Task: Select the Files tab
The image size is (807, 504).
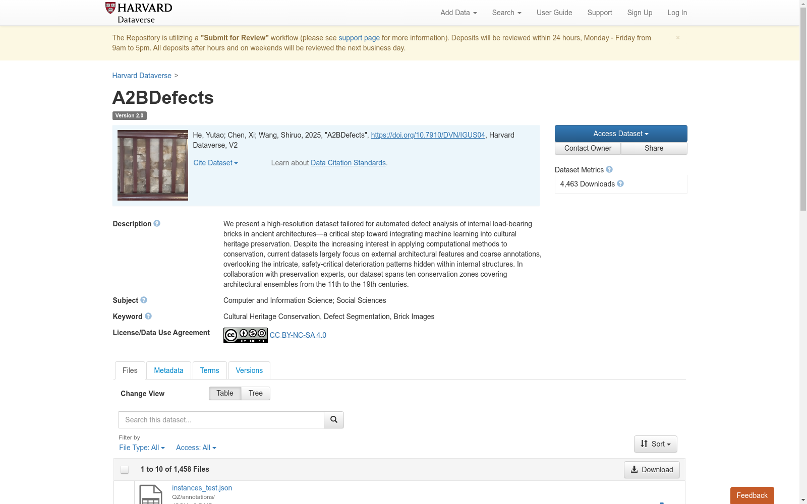Action: [x=130, y=370]
